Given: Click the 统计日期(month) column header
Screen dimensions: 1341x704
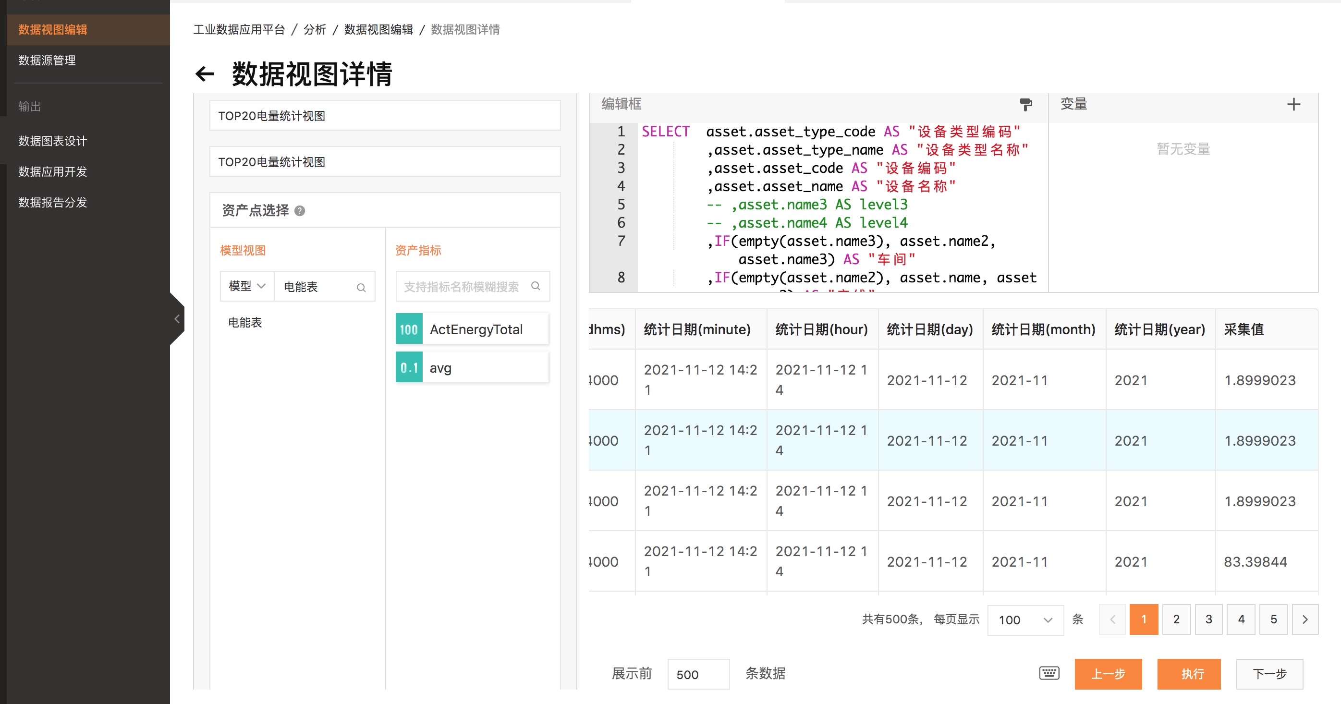Looking at the screenshot, I should [x=1043, y=329].
